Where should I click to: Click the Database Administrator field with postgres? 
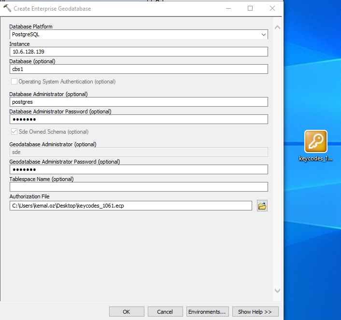139,102
